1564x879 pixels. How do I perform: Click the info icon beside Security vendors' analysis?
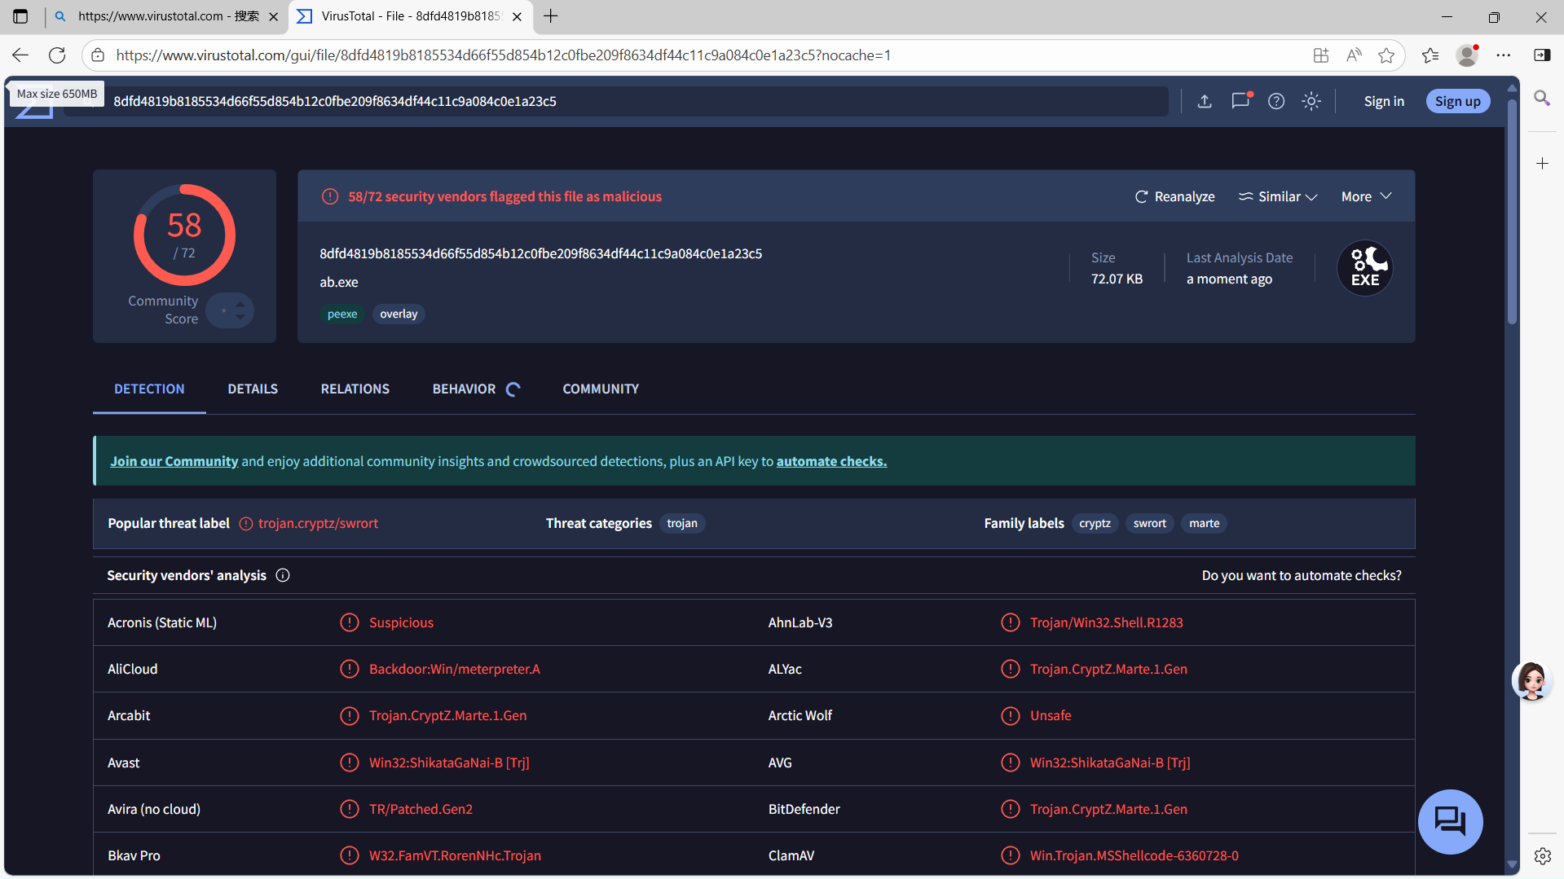tap(283, 575)
